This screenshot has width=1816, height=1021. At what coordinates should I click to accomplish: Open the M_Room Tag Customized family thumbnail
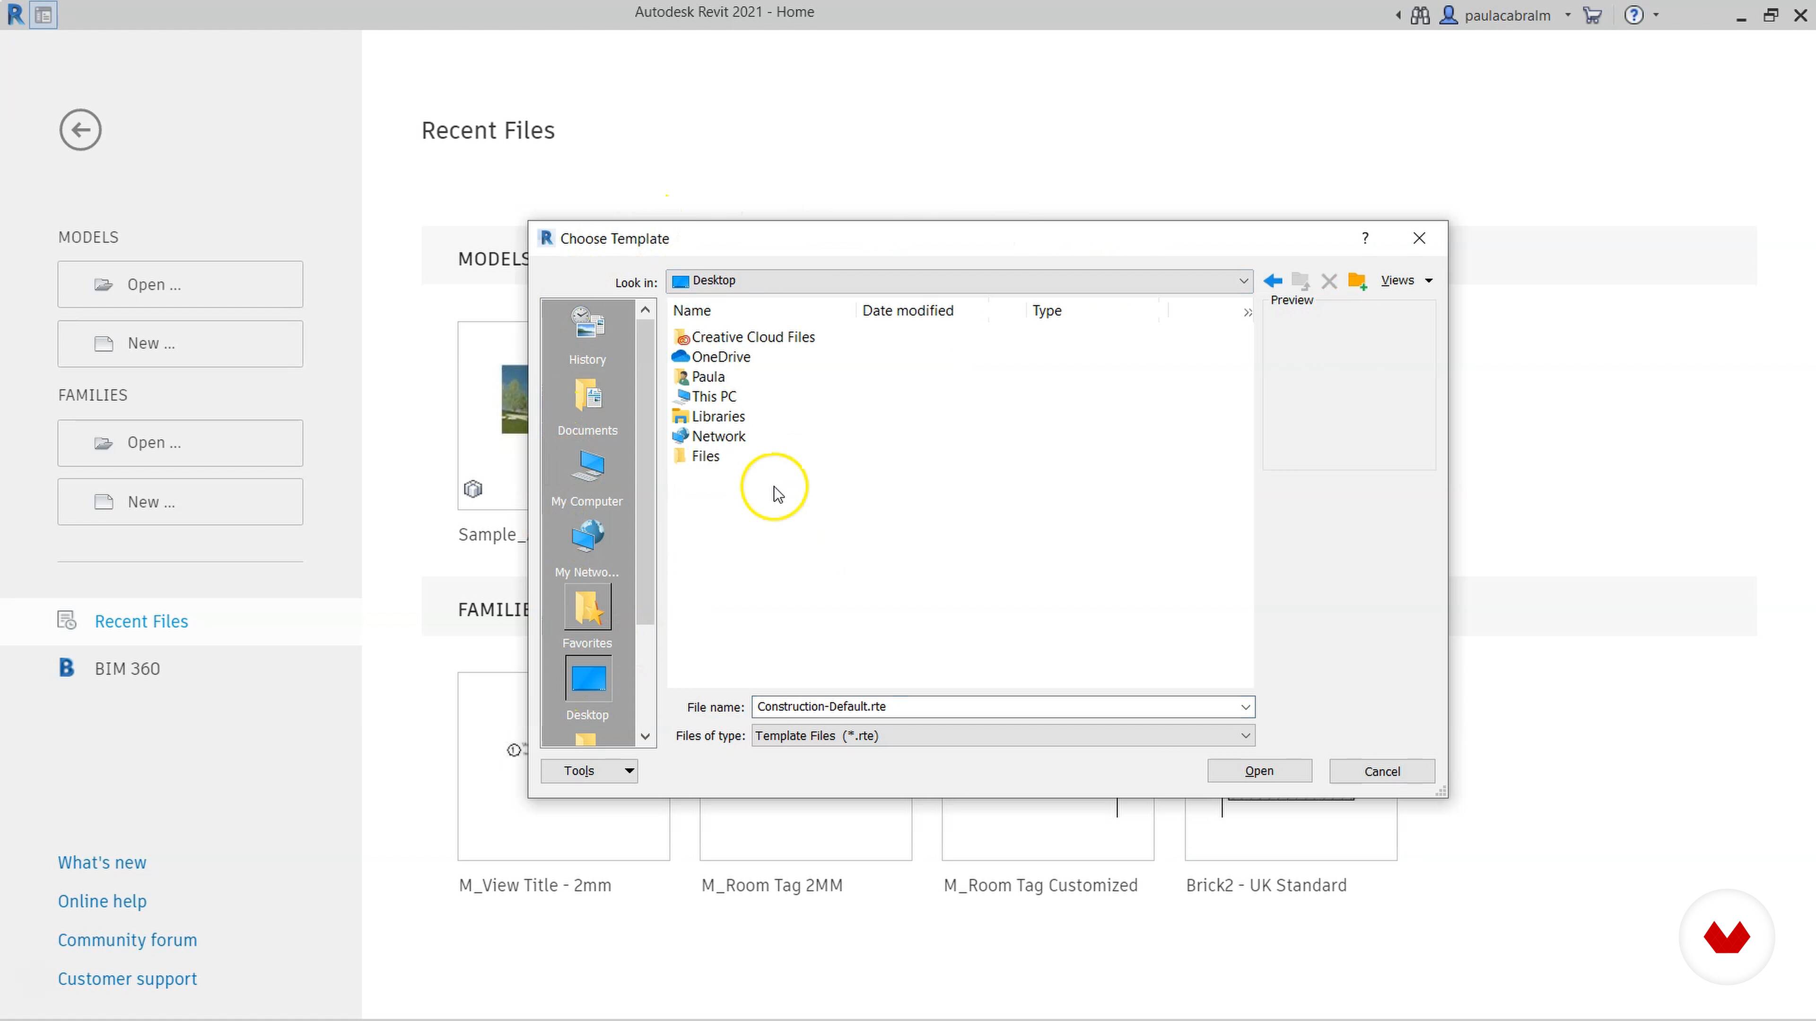pyautogui.click(x=1048, y=830)
